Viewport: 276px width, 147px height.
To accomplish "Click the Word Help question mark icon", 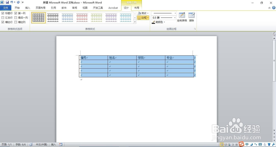I will 274,8.
